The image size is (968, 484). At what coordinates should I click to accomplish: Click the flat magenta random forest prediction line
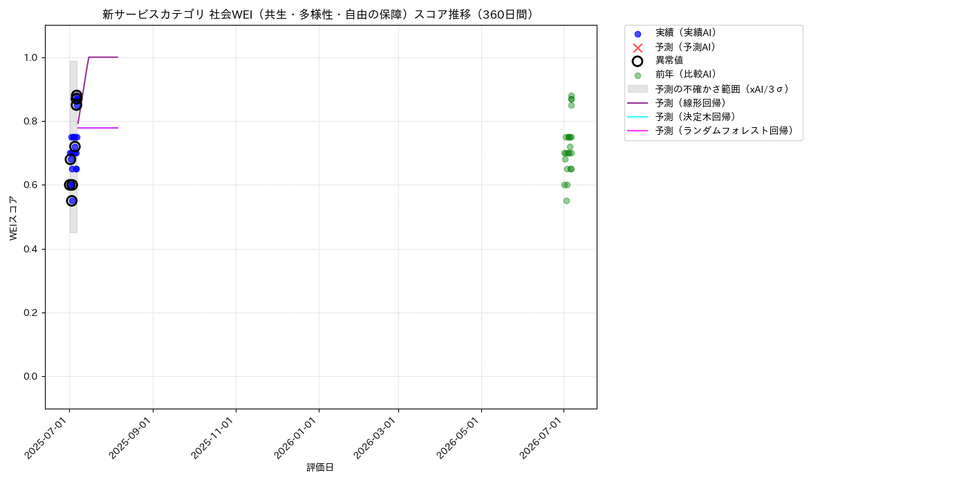click(97, 128)
